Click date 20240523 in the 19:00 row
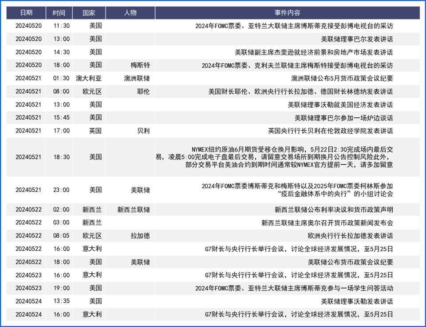 [x=28, y=288]
